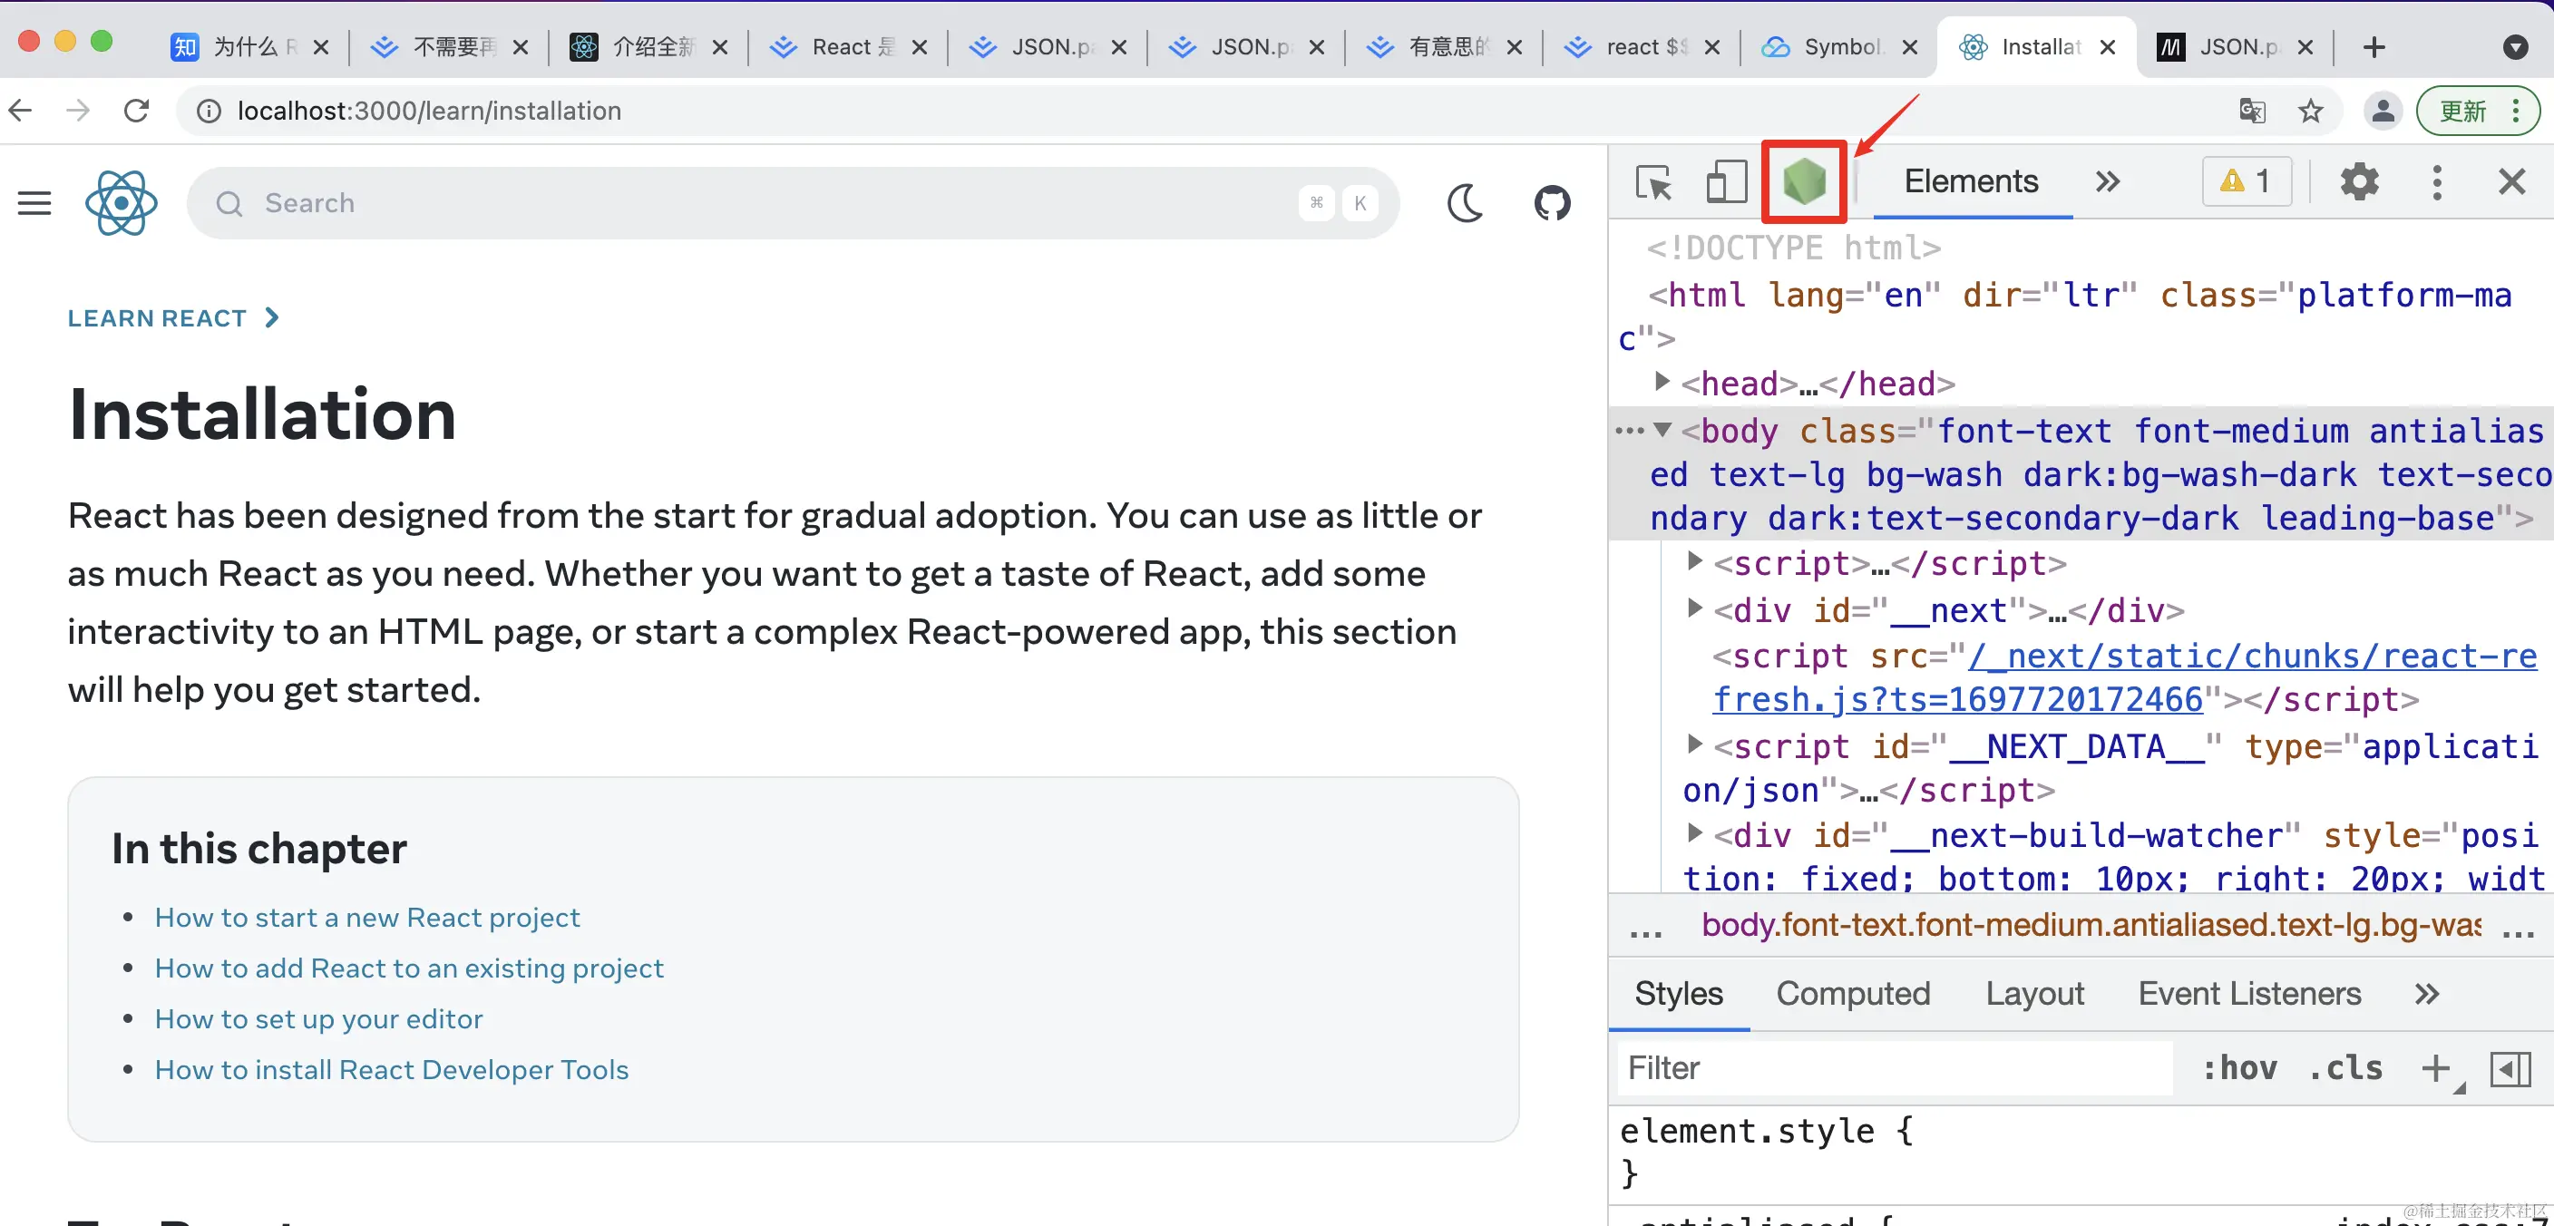Click the React logo
Image resolution: width=2554 pixels, height=1226 pixels.
point(121,203)
